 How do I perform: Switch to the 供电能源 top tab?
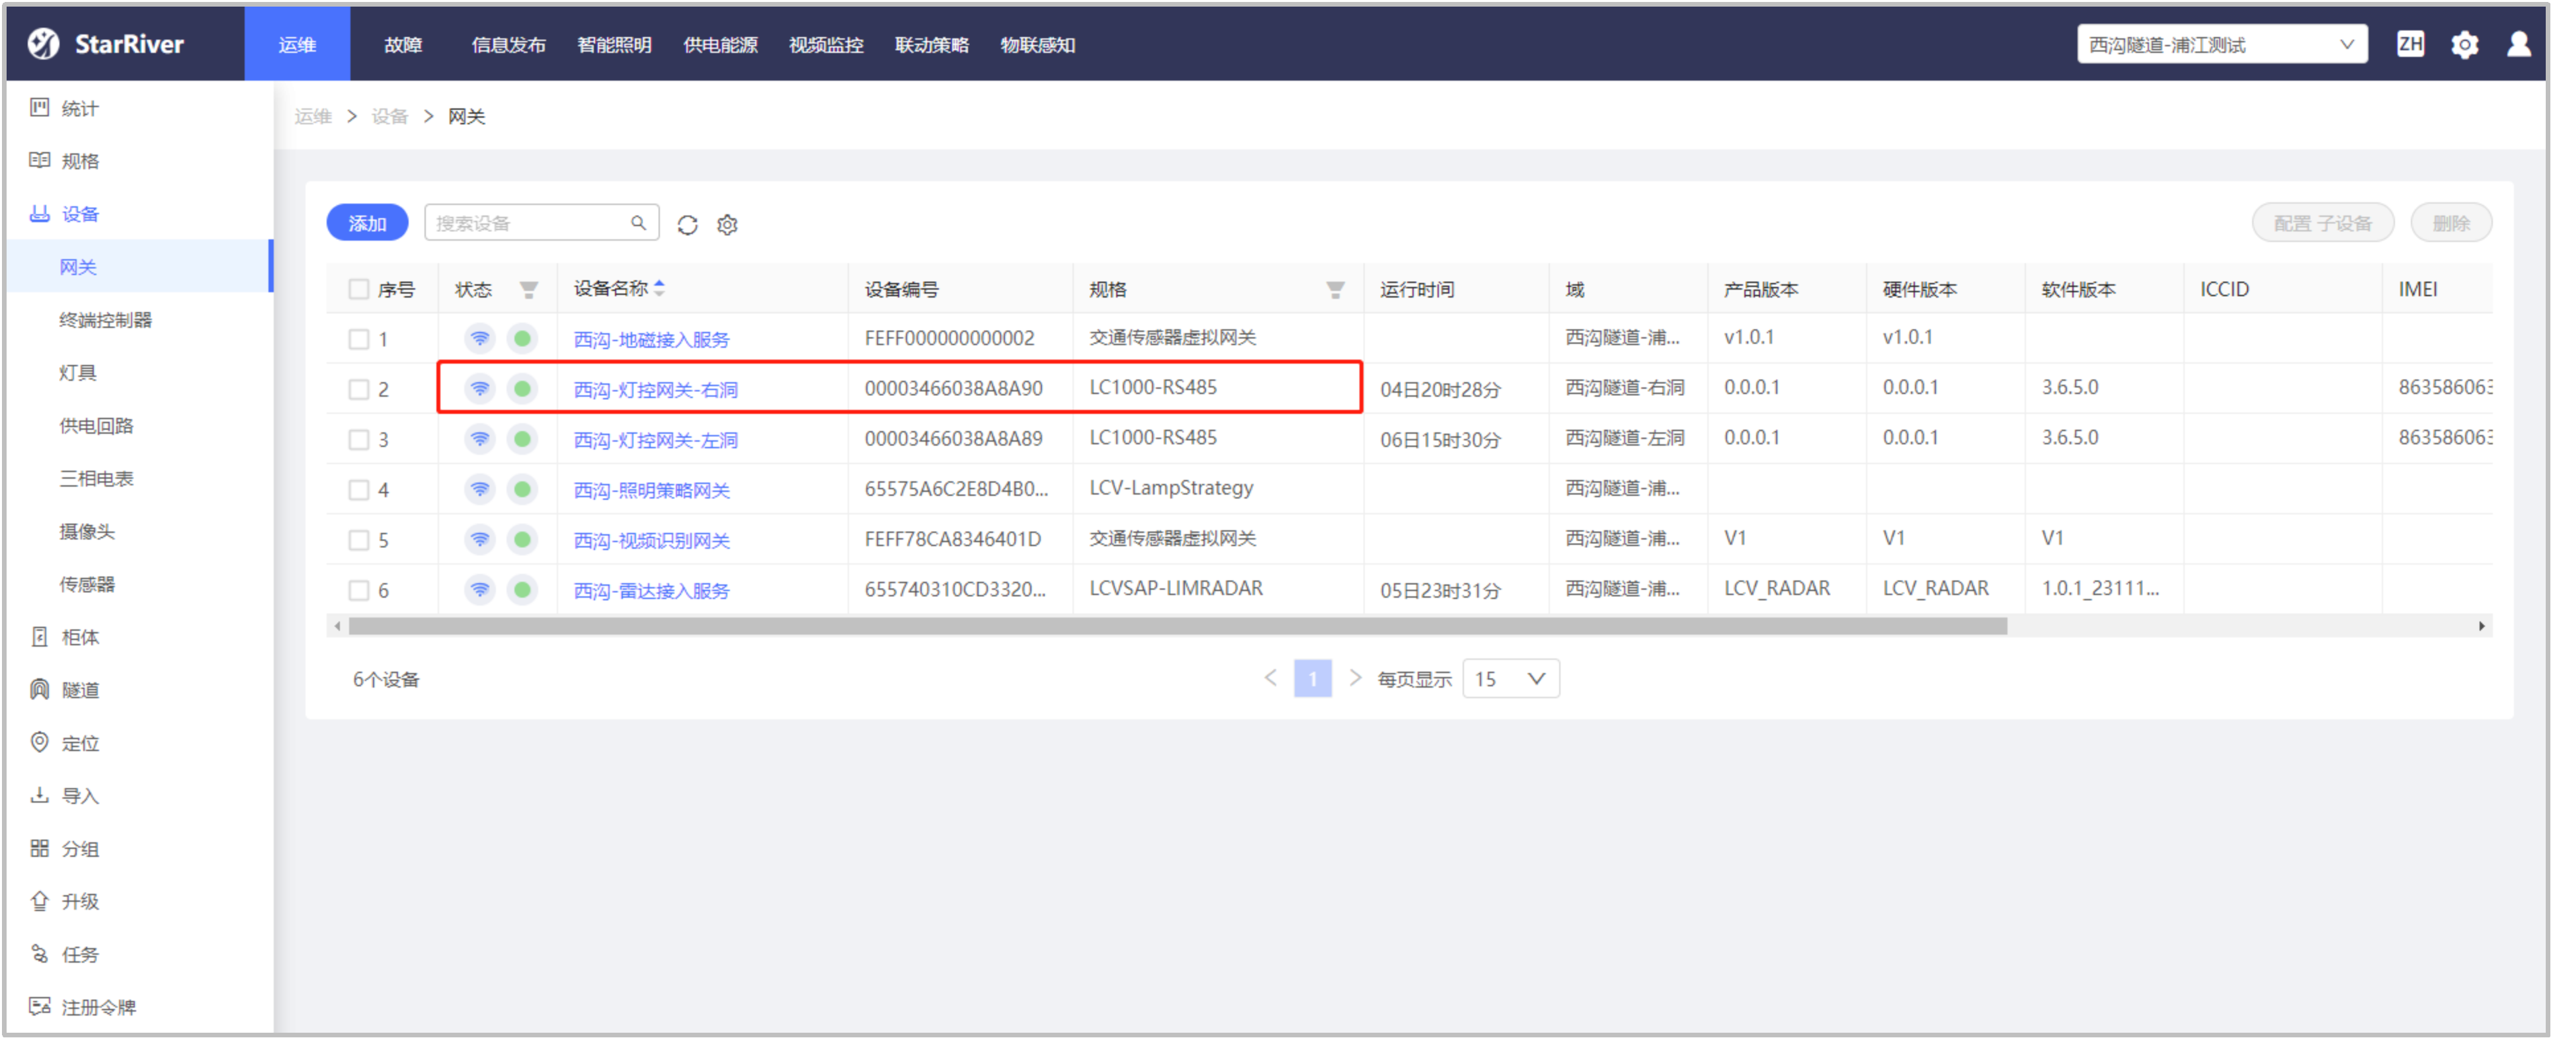point(721,44)
